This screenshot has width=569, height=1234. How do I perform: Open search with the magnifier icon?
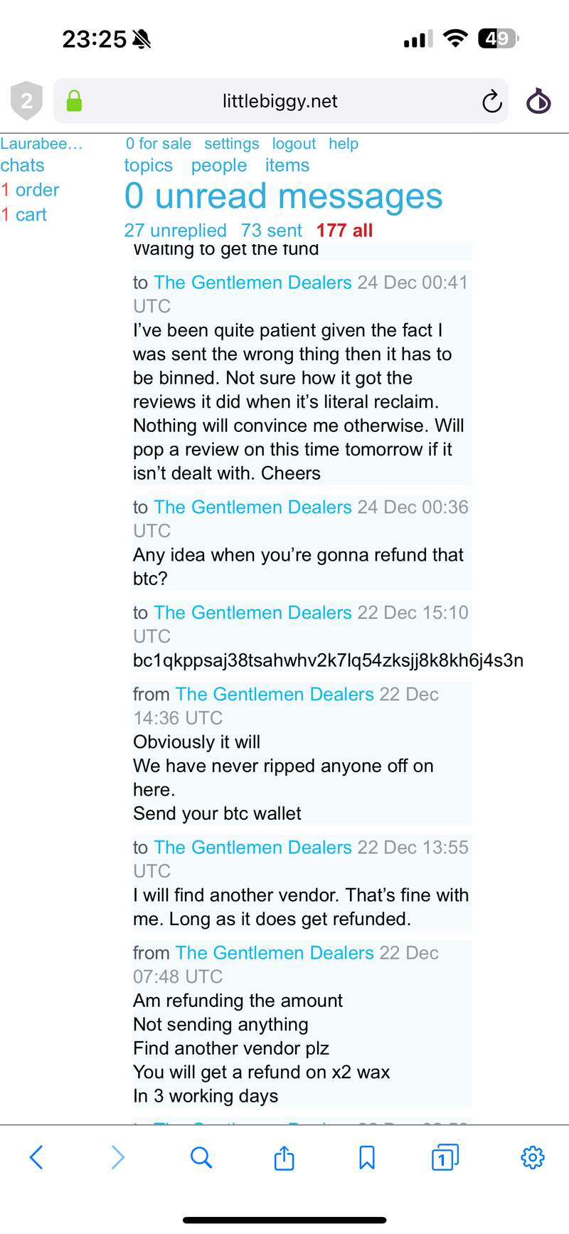(x=201, y=1157)
